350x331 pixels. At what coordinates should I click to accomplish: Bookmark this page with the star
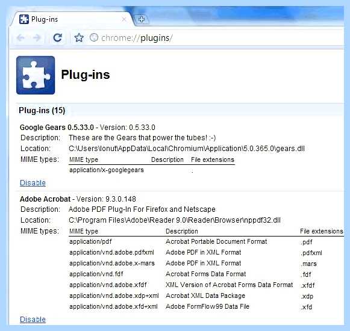click(x=79, y=38)
